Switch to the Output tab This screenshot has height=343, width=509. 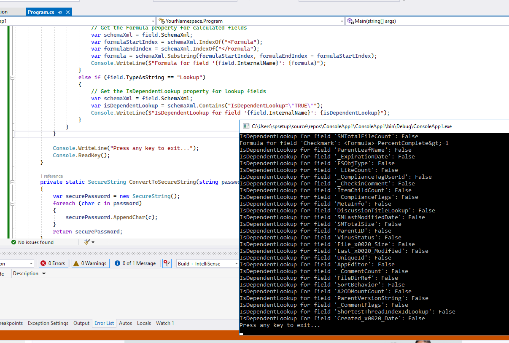(81, 323)
